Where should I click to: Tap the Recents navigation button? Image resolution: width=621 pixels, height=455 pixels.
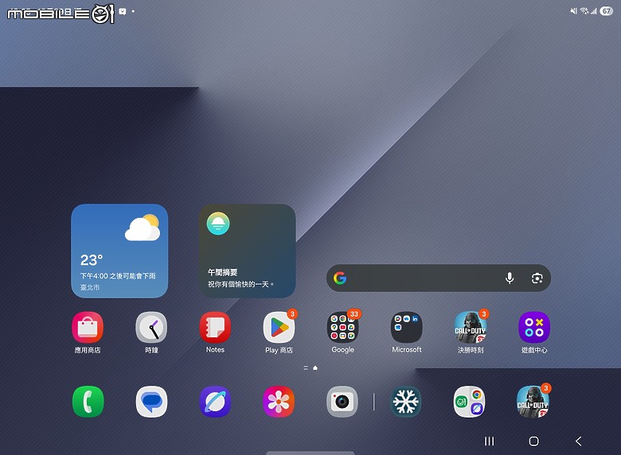490,441
